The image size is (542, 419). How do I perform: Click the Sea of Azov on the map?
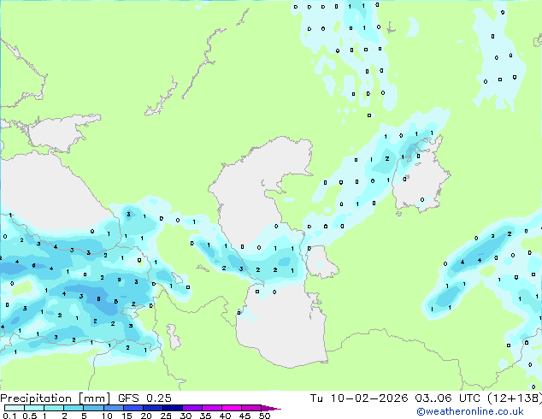coord(59,132)
